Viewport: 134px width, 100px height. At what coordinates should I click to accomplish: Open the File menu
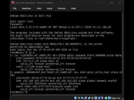pyautogui.click(x=15, y=8)
